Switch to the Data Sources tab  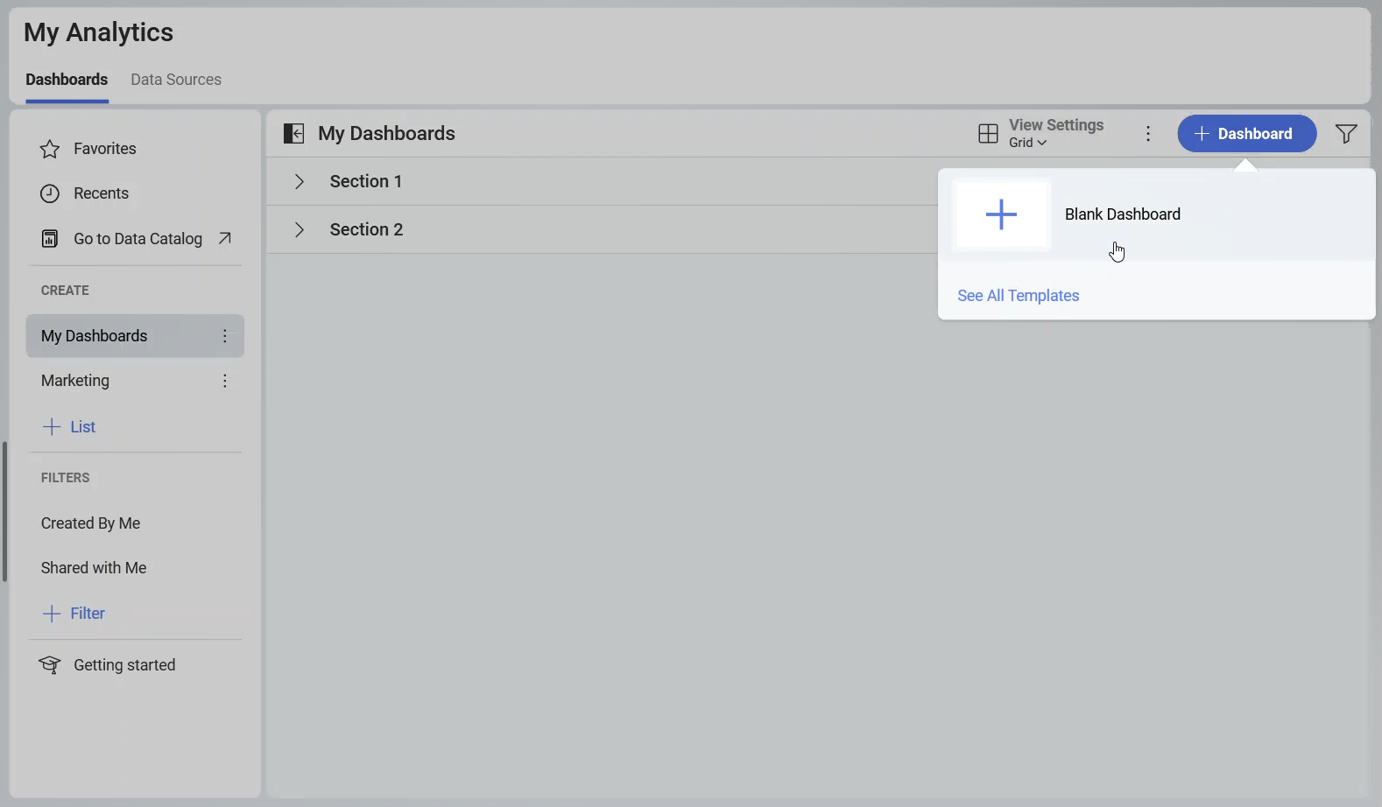[x=176, y=80]
